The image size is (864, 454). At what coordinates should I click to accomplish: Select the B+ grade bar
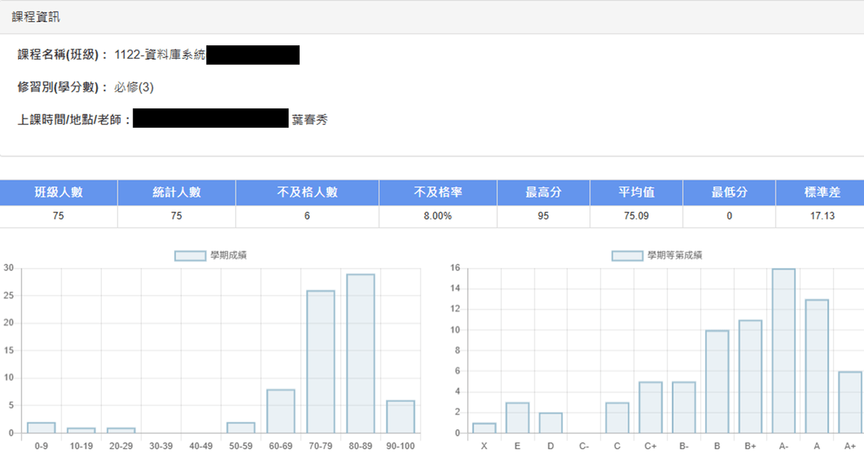[x=751, y=376]
